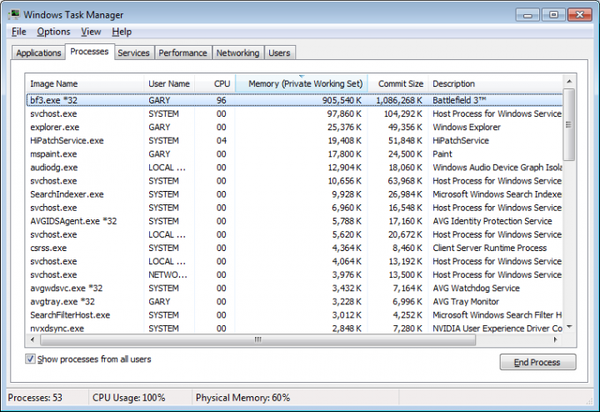Open the File menu

click(18, 32)
